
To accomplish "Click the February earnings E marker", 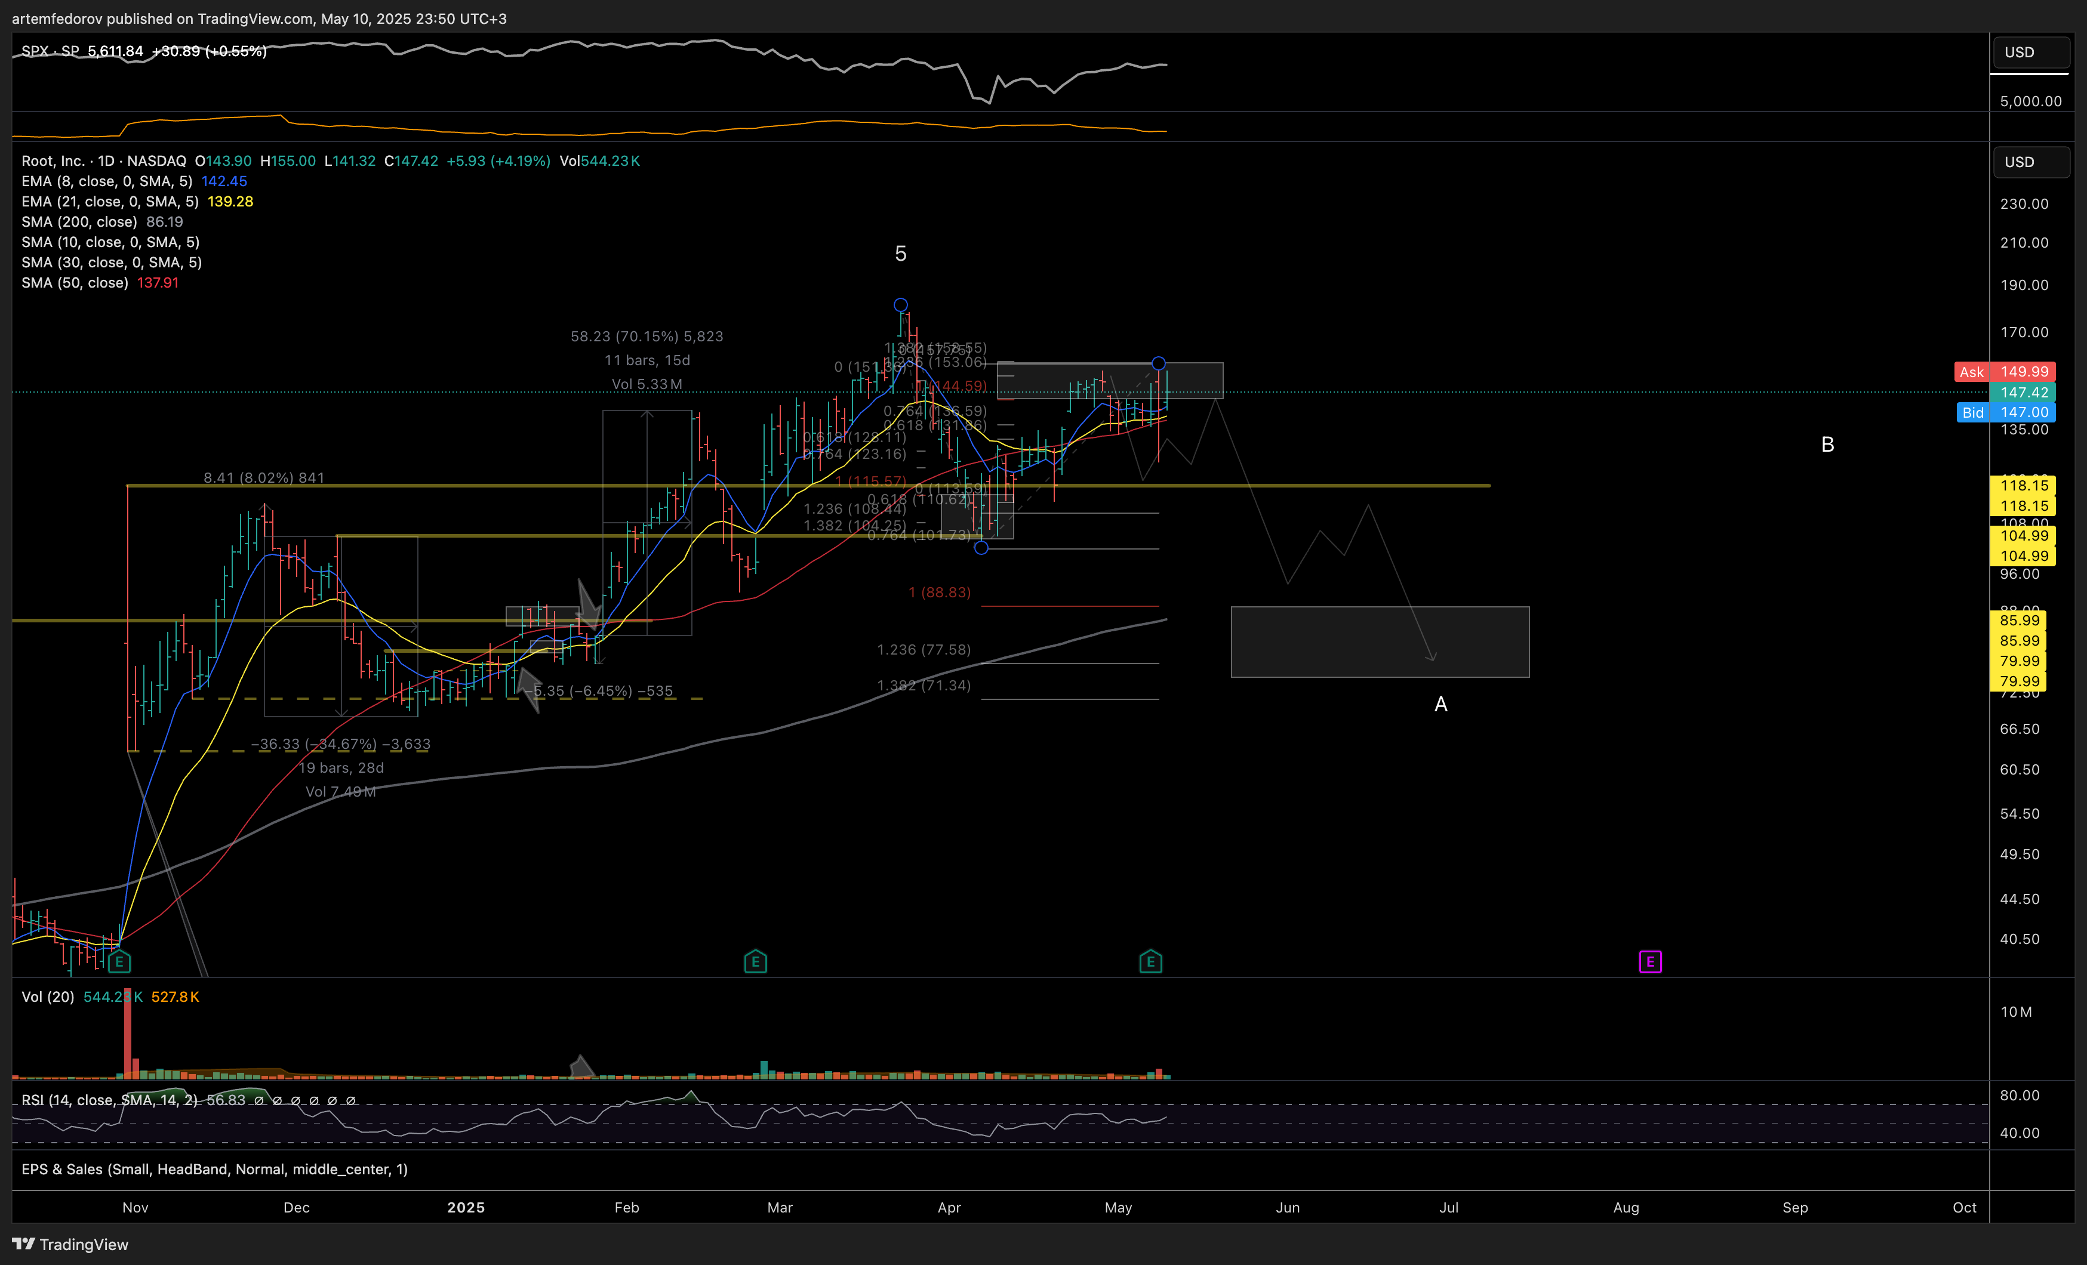I will tap(756, 962).
